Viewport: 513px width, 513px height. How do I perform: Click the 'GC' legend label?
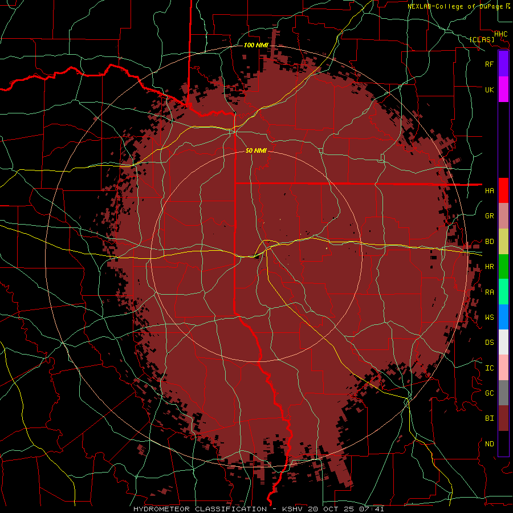(489, 393)
